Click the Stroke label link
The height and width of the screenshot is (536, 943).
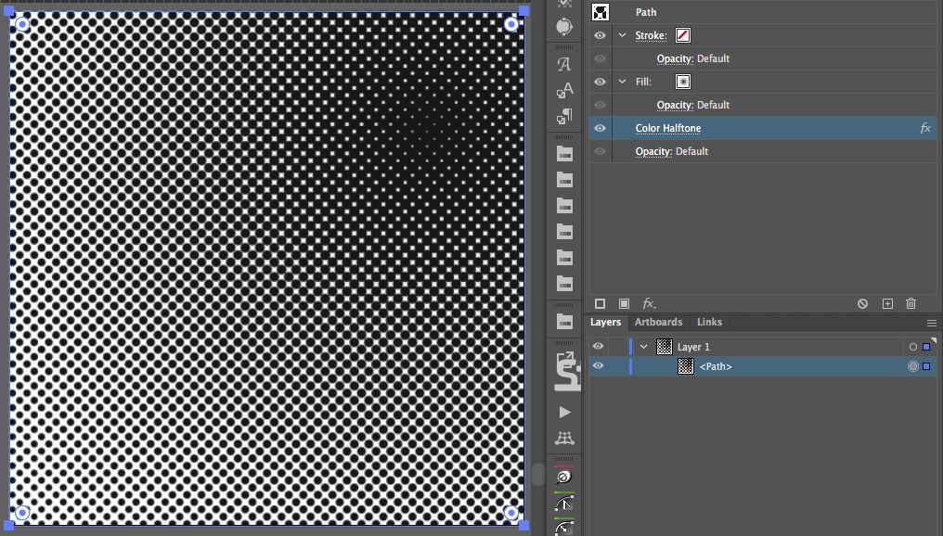click(x=651, y=35)
